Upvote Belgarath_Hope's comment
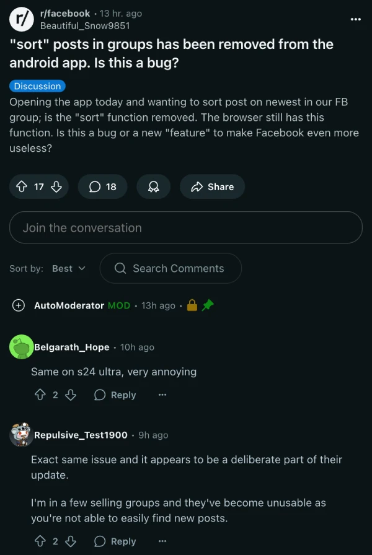The width and height of the screenshot is (372, 555). (40, 395)
